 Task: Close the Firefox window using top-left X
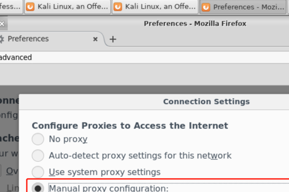coord(2,24)
